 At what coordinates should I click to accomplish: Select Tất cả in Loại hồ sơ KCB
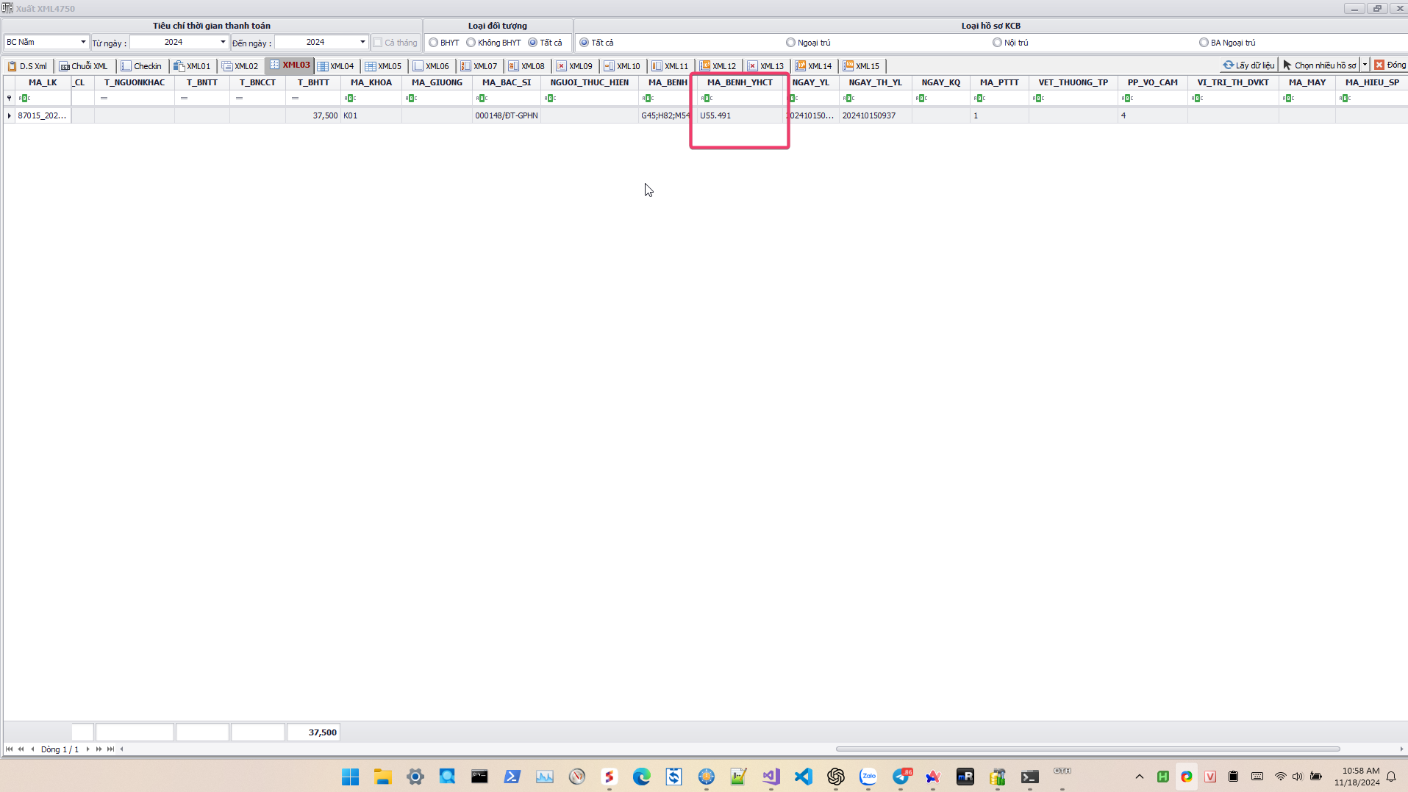point(585,43)
